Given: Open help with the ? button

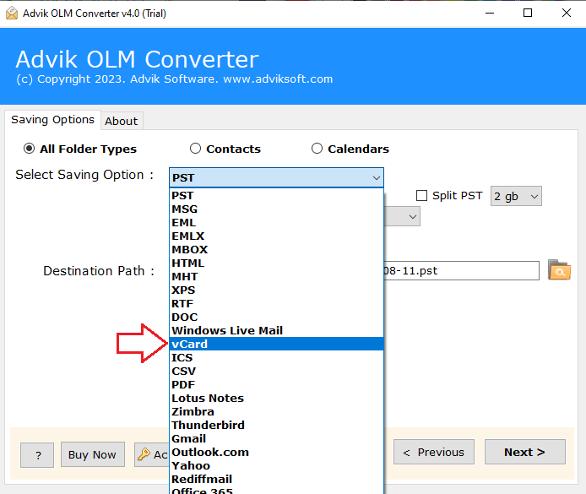Looking at the screenshot, I should pos(37,455).
